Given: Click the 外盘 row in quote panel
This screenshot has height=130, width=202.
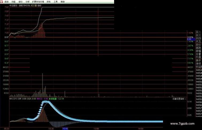Looking at the screenshot, I should (x=199, y=57).
